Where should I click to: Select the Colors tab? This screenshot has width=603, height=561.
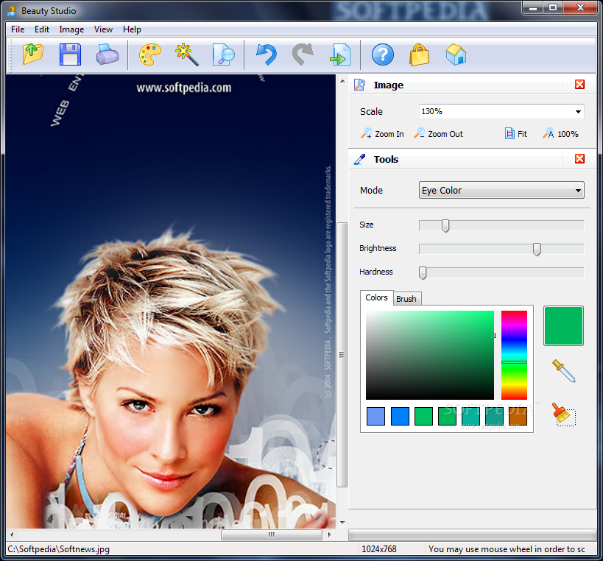pyautogui.click(x=376, y=297)
